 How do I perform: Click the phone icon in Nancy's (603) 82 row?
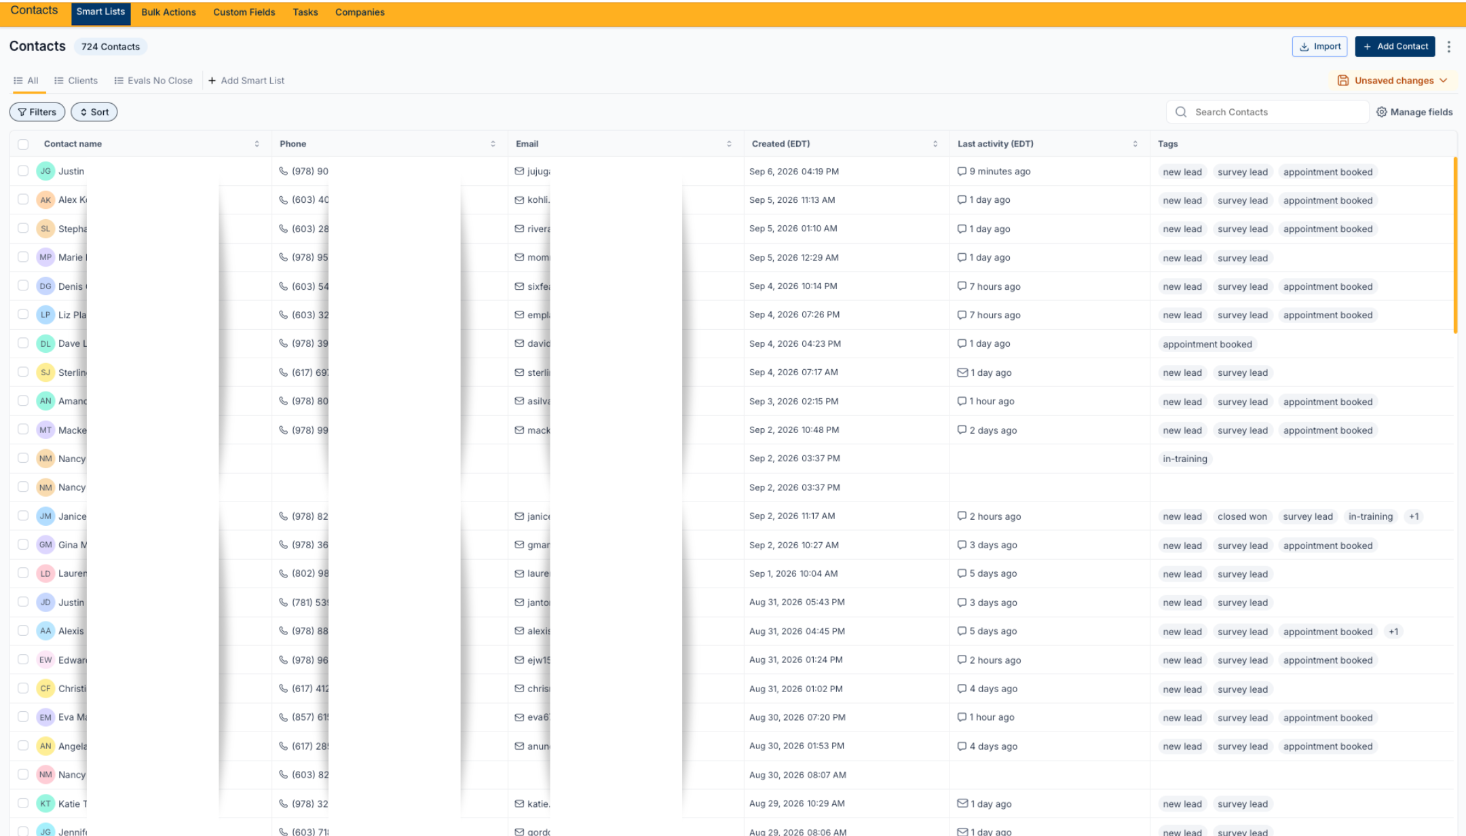click(284, 775)
